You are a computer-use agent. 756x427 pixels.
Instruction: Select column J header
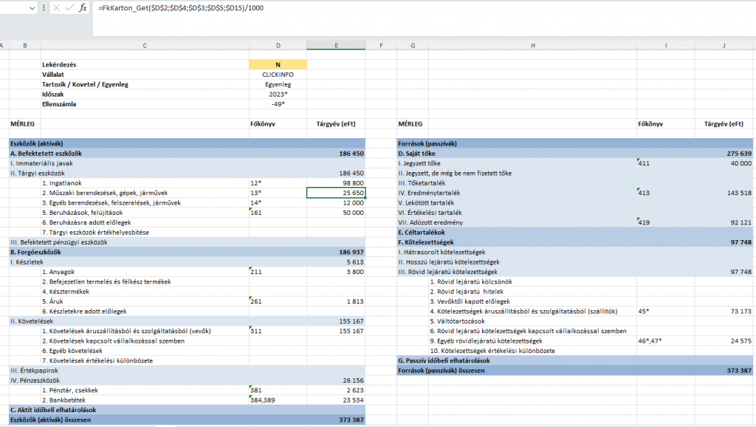(x=724, y=46)
